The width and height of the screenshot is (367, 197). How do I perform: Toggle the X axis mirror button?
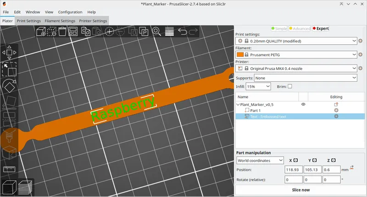295,160
